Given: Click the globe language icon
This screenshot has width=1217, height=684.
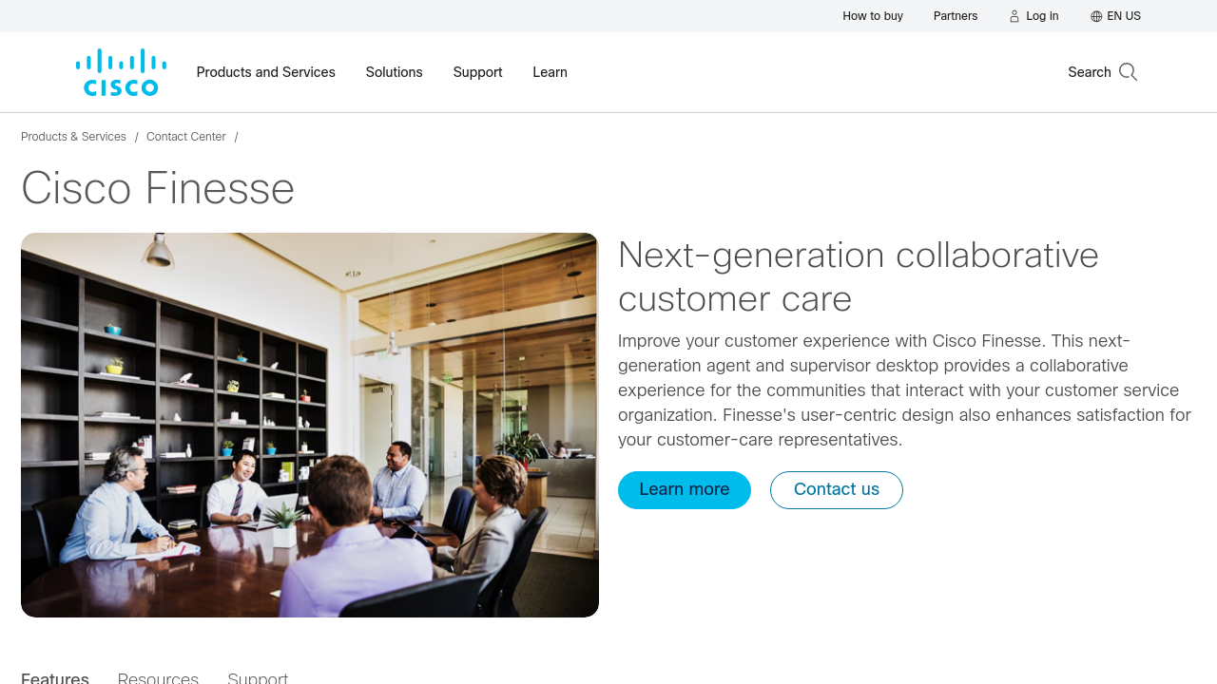Looking at the screenshot, I should (x=1096, y=16).
